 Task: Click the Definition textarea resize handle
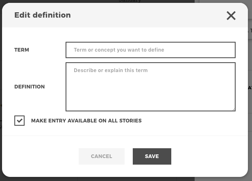pos(234,109)
